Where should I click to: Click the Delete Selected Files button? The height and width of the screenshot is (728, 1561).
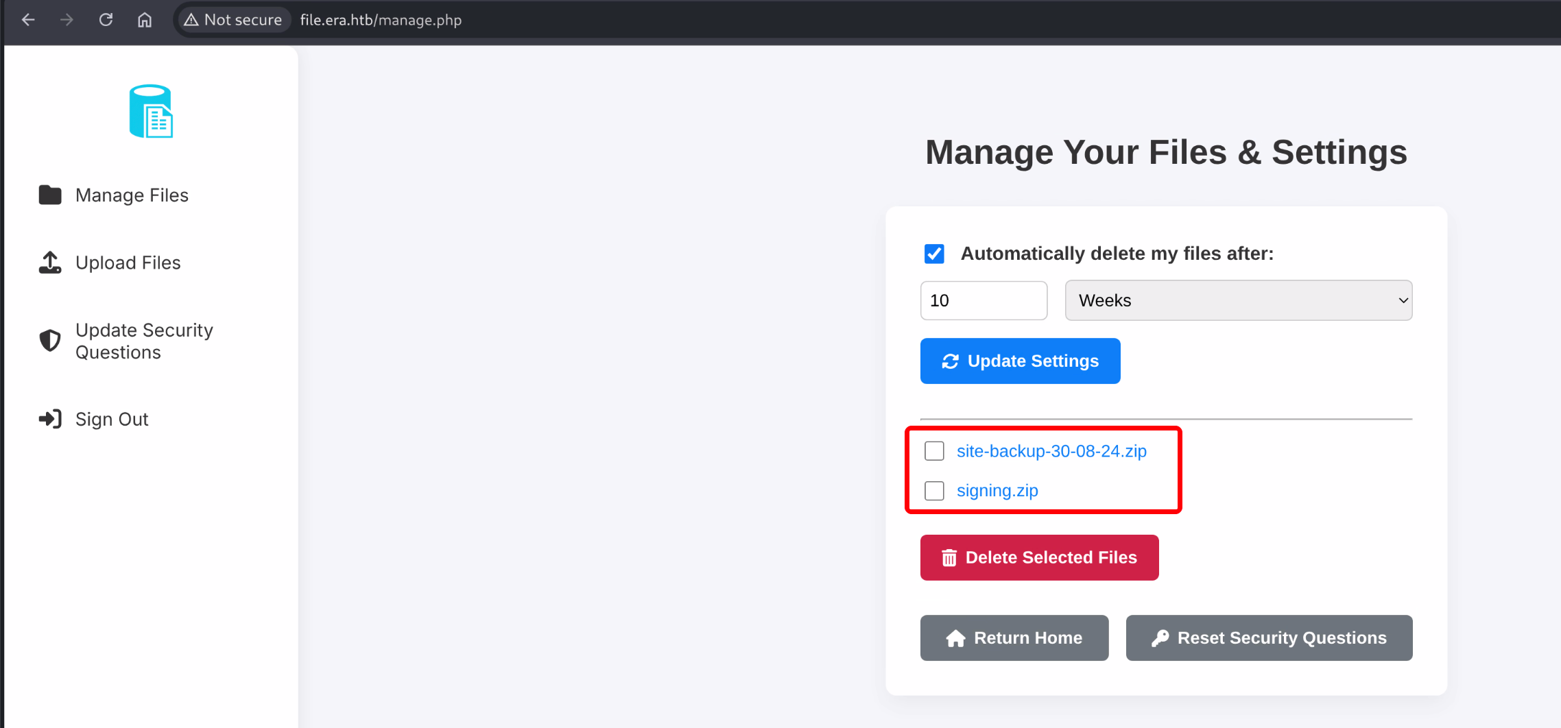tap(1039, 557)
